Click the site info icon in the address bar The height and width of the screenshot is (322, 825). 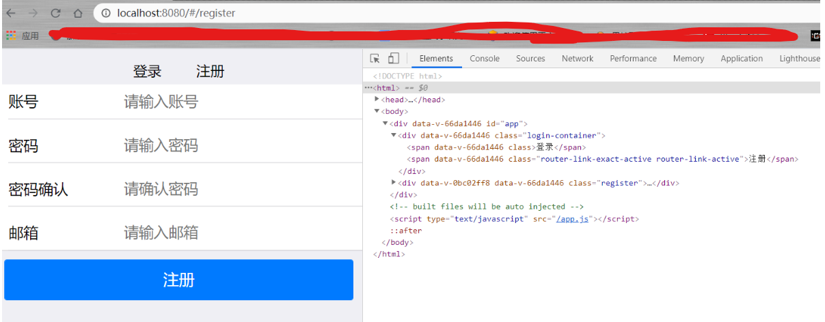tap(105, 13)
